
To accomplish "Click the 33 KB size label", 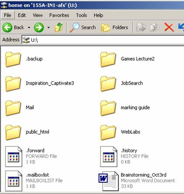I will pyautogui.click(x=127, y=186).
